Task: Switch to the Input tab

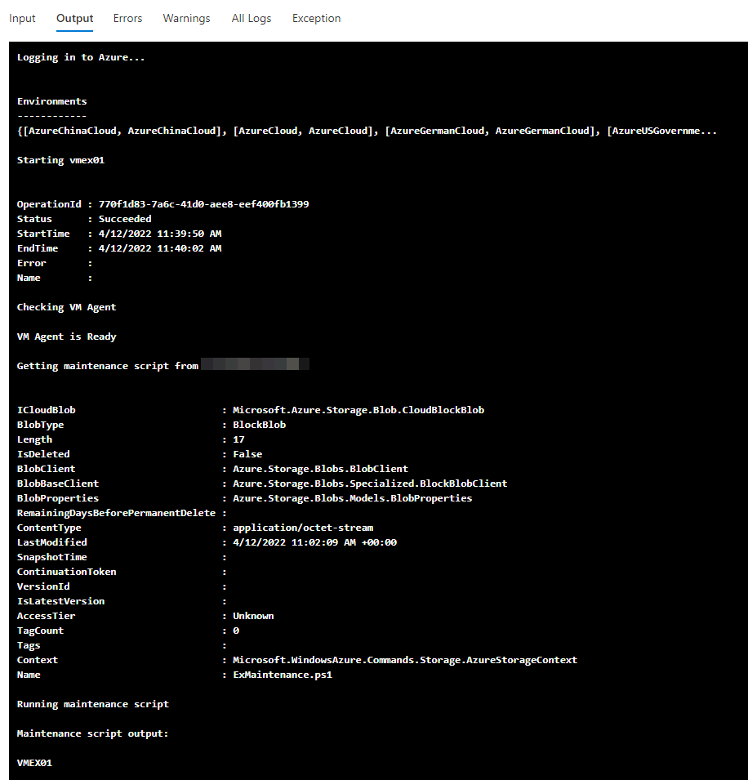Action: pos(22,19)
